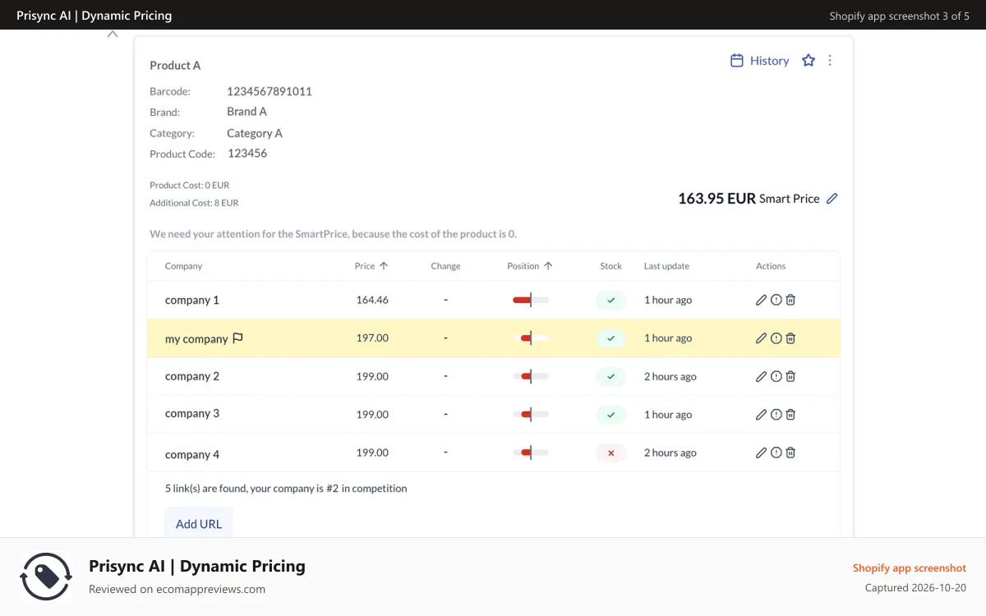986x616 pixels.
Task: Select the company 4 name cell
Action: coord(192,454)
